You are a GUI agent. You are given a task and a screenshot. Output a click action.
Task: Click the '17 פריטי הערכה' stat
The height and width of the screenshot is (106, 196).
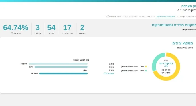pos(67,29)
